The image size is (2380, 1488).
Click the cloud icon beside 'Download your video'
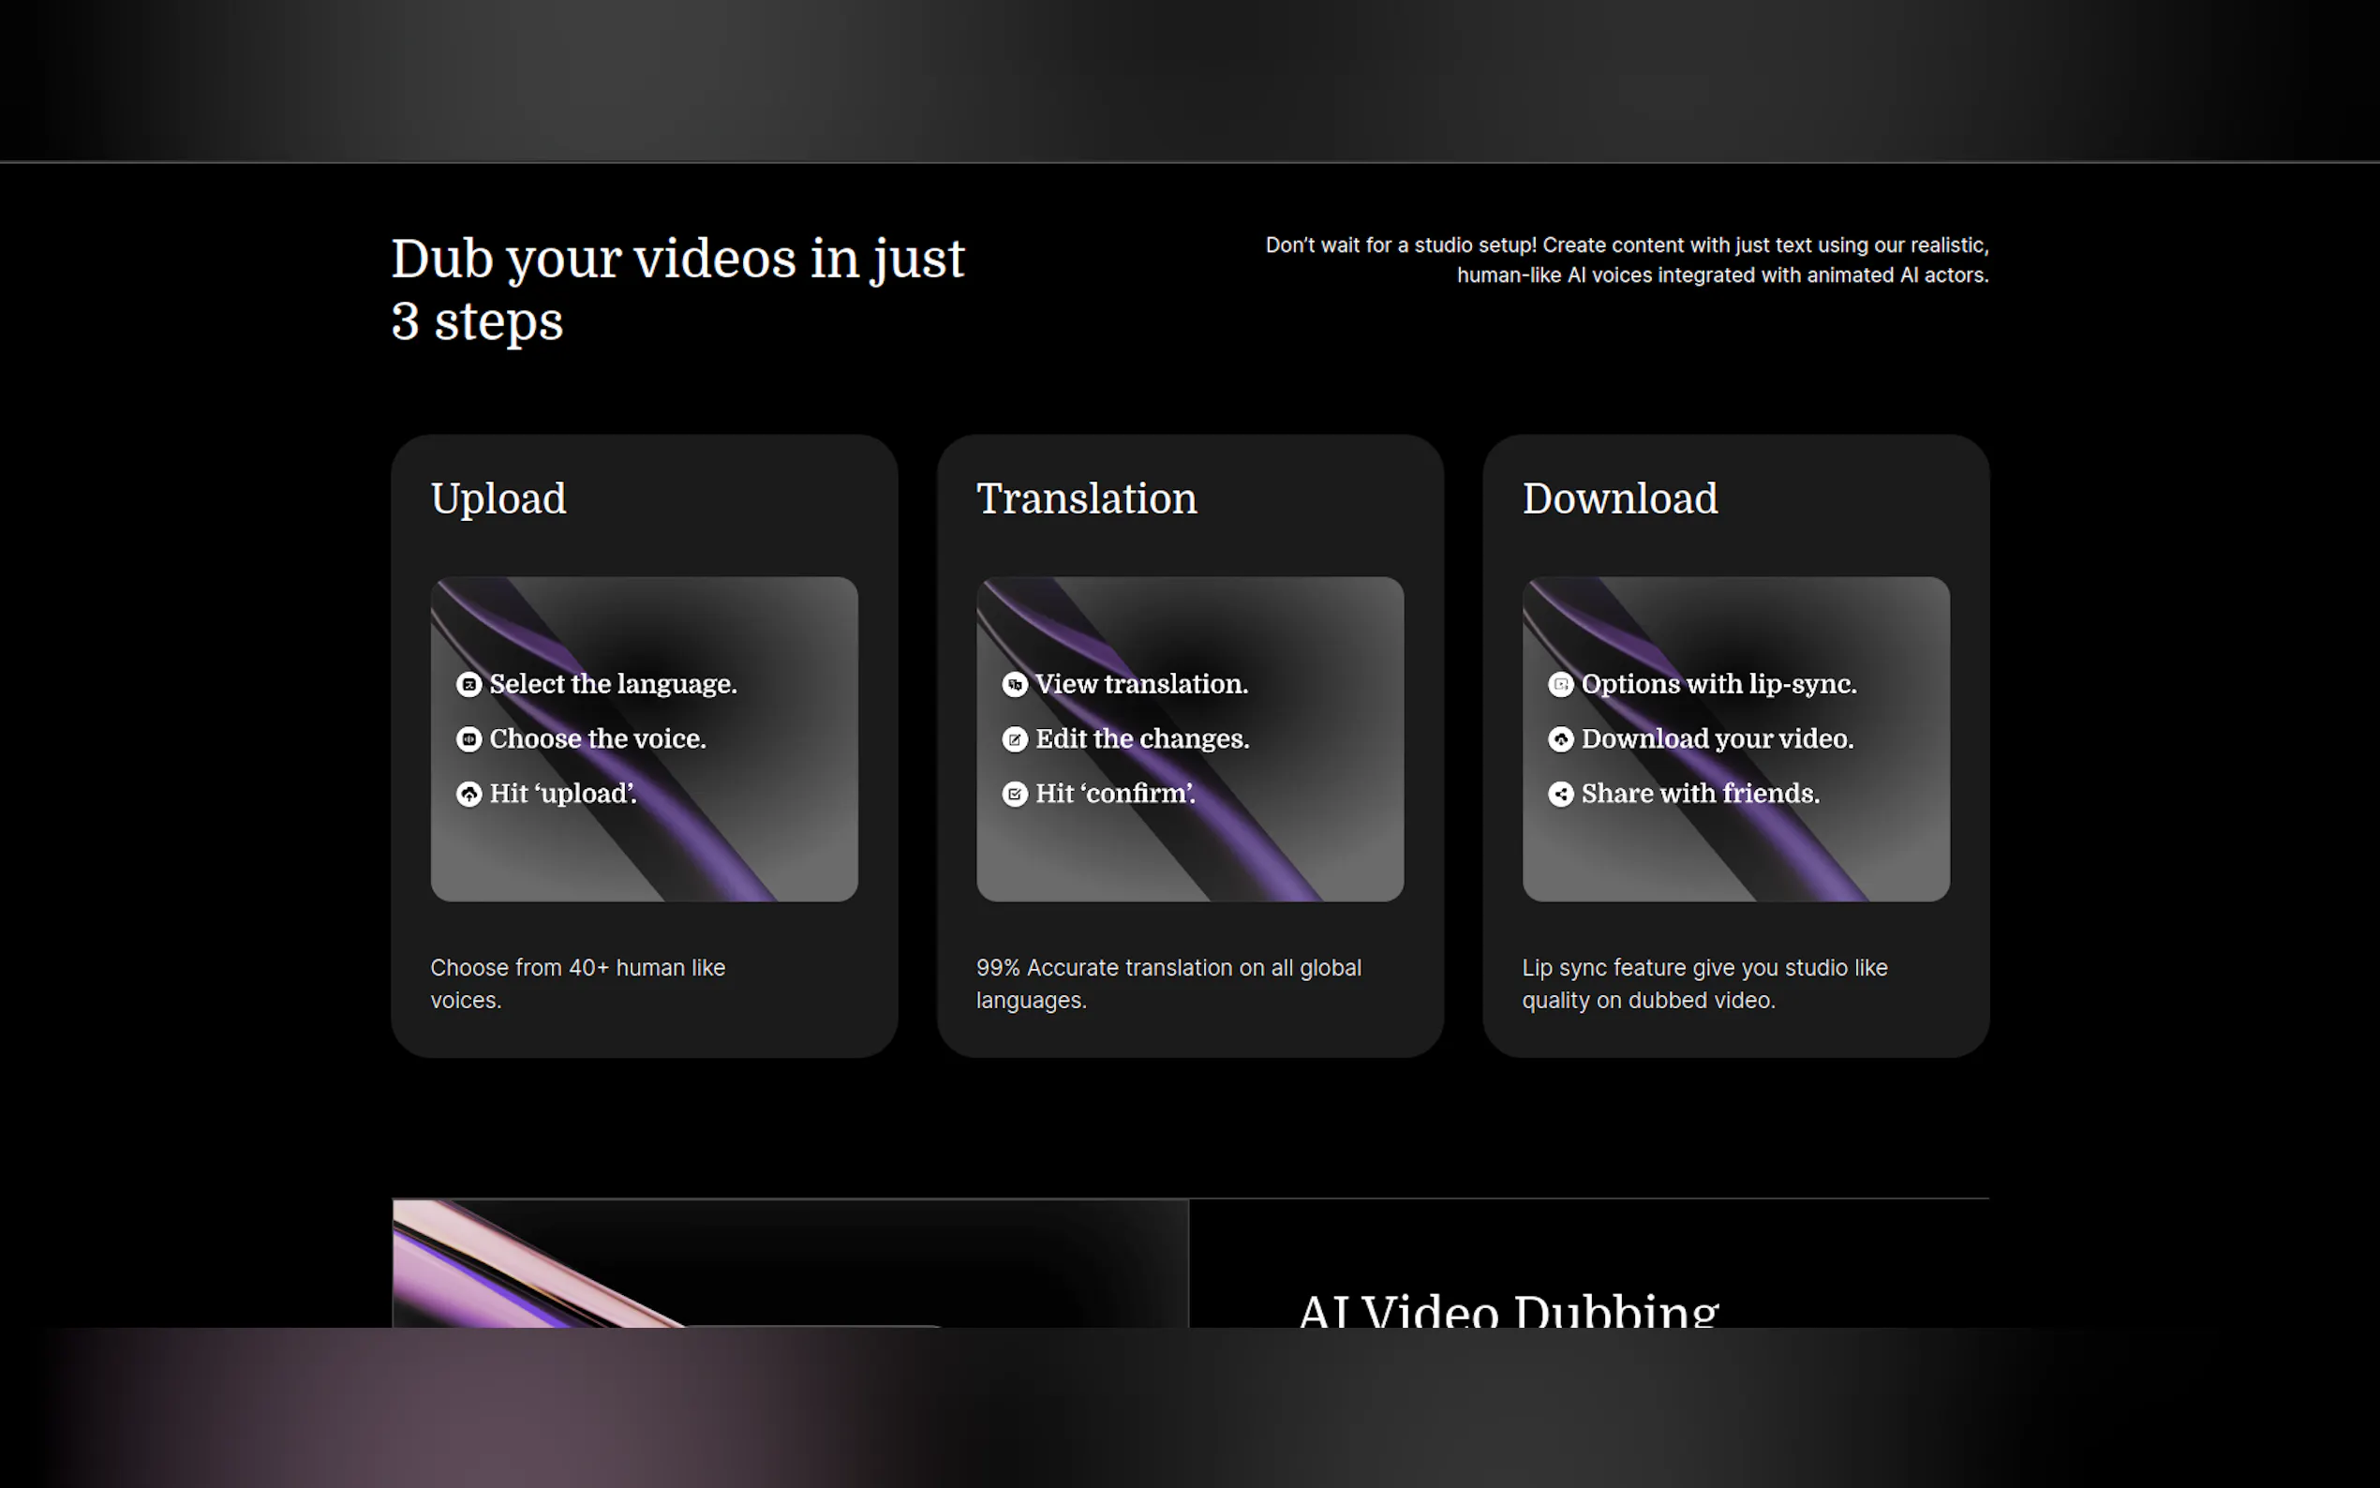(x=1560, y=739)
